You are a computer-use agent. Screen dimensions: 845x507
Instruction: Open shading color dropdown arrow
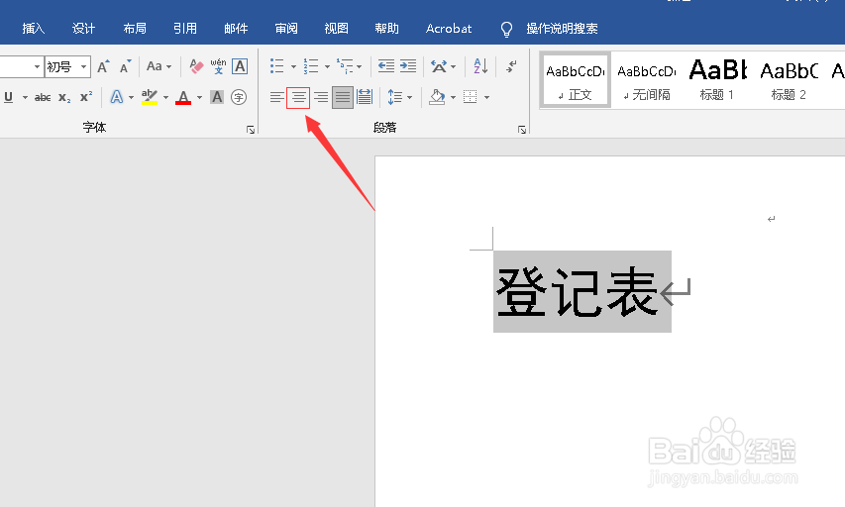click(x=454, y=97)
